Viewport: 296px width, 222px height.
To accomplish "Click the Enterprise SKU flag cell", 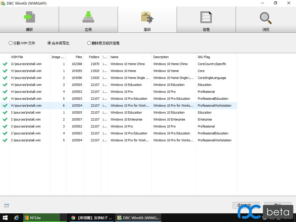I will (x=205, y=119).
